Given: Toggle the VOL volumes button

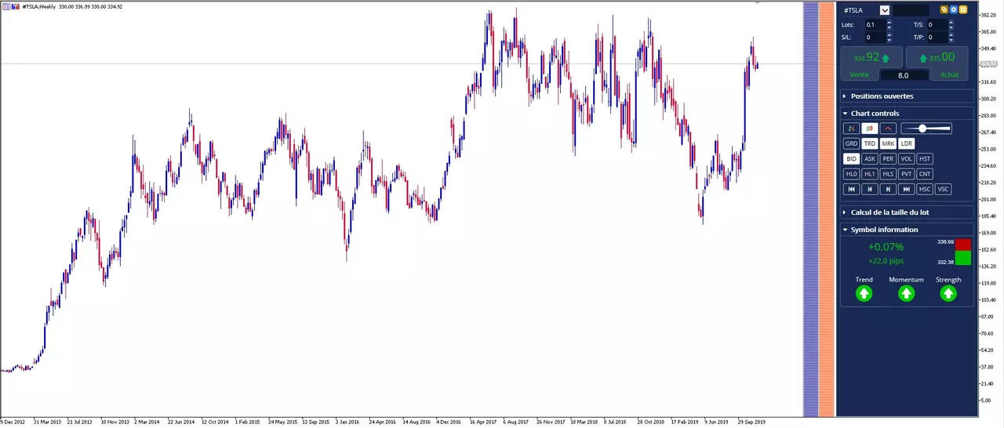Looking at the screenshot, I should click(906, 159).
